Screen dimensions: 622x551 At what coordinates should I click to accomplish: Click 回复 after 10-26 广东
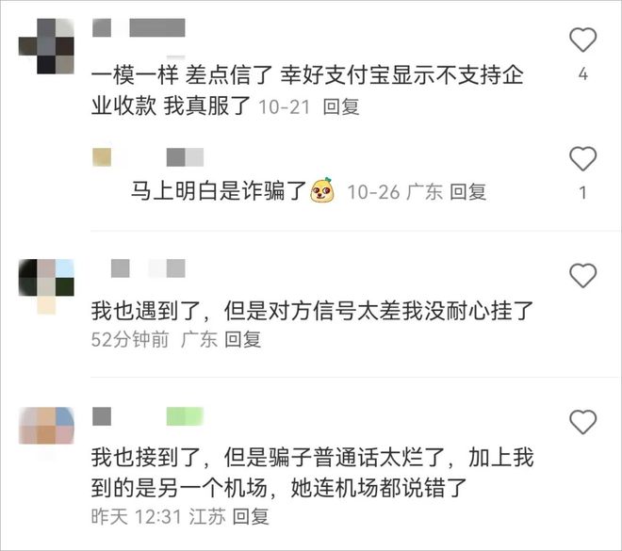pyautogui.click(x=468, y=192)
